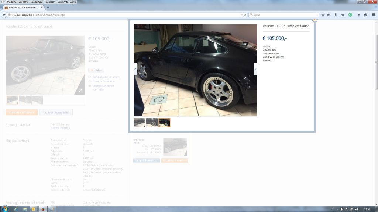Screen dimensions: 378x212
Task: Open the chat bubble icon in toolbar
Action: [366, 15]
